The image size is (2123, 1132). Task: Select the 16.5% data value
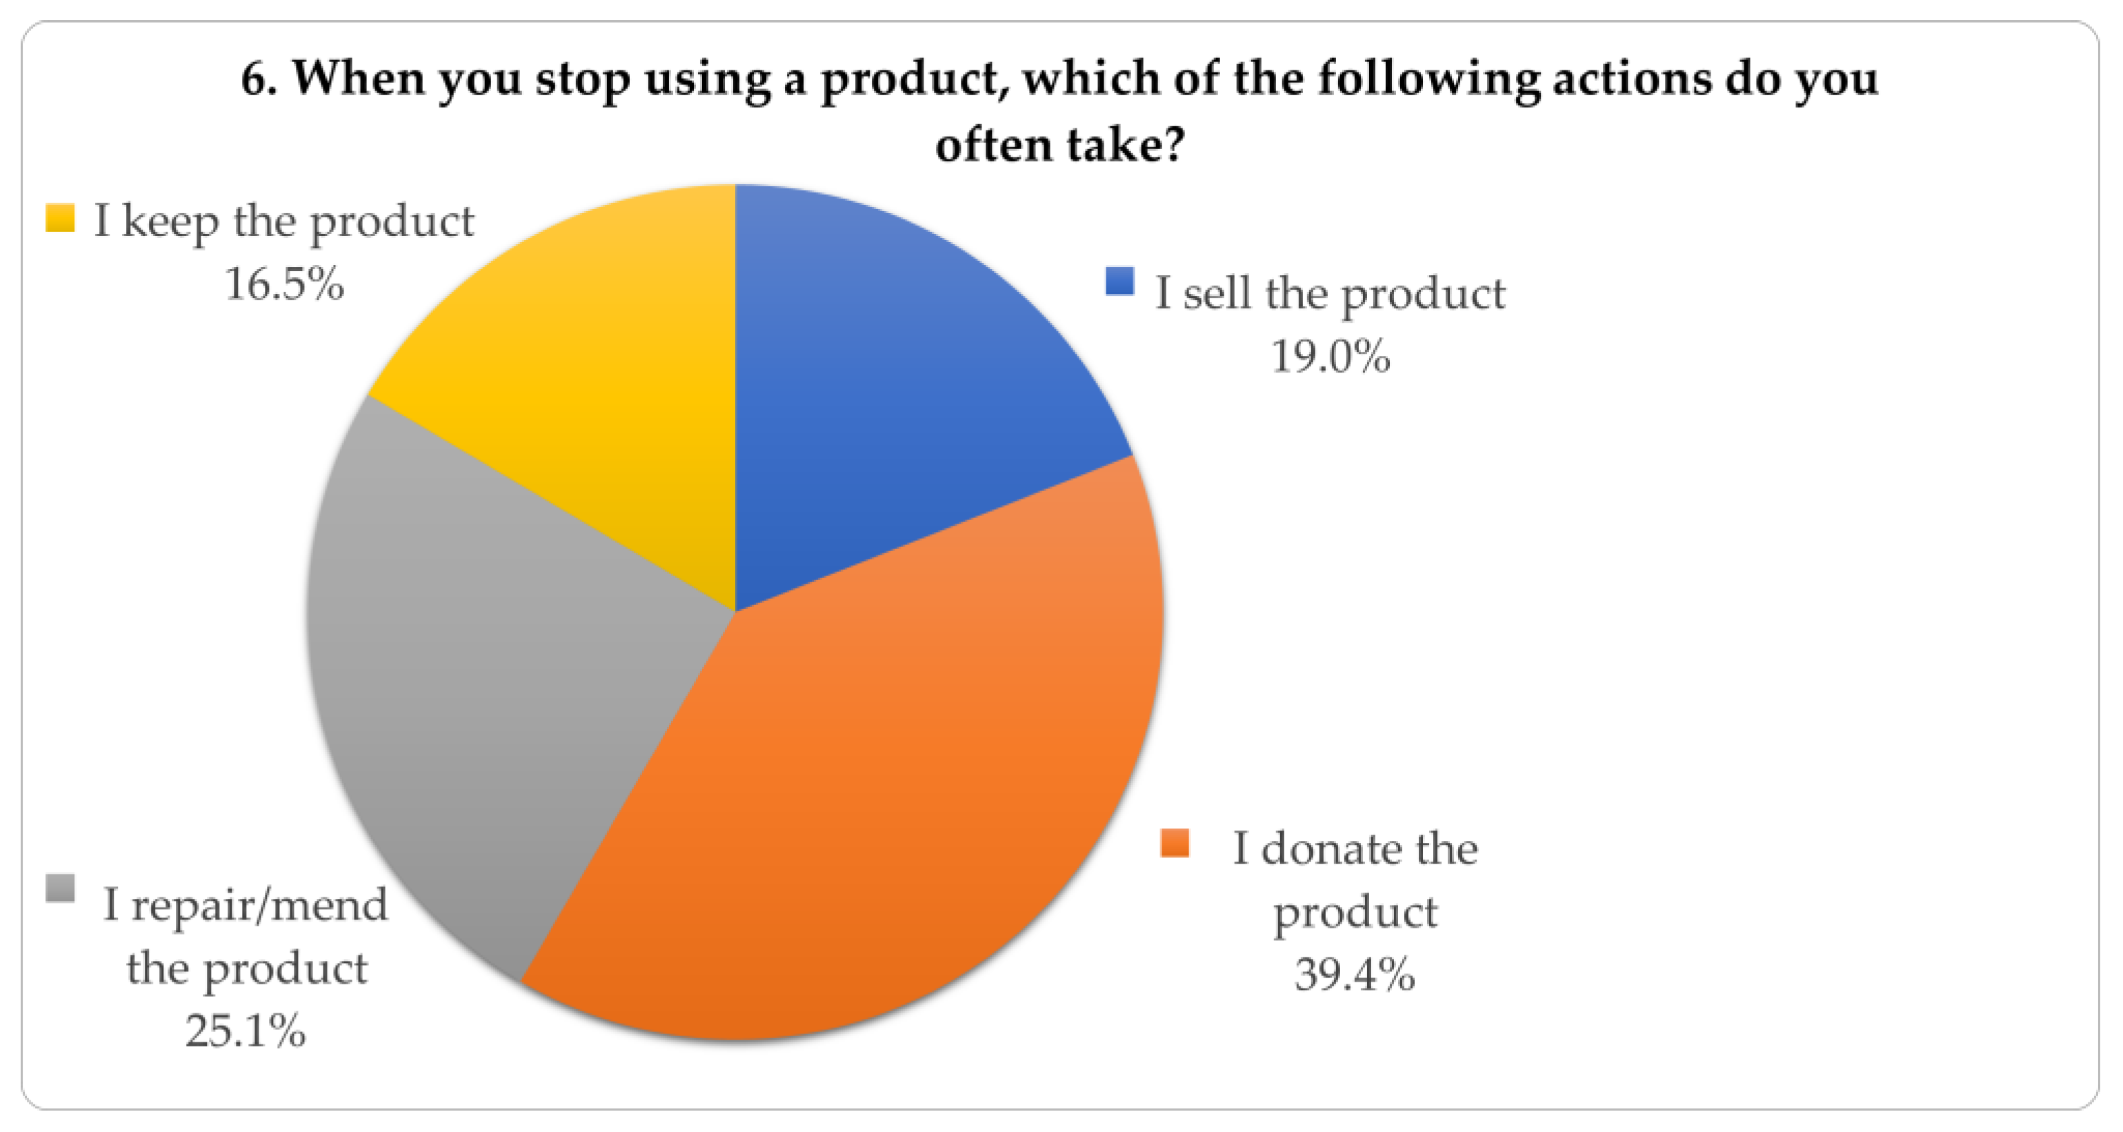(x=283, y=284)
